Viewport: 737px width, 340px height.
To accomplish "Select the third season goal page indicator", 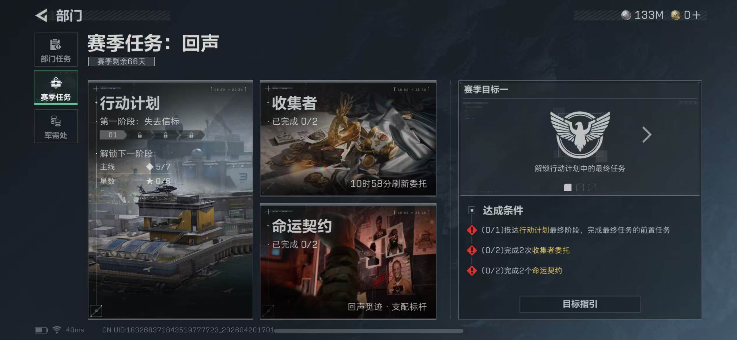I will coord(592,187).
